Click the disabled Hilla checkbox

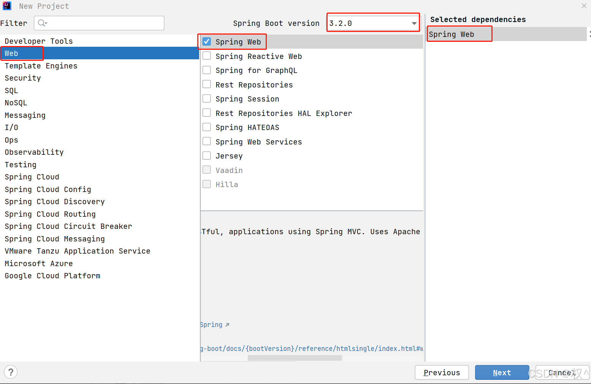207,184
